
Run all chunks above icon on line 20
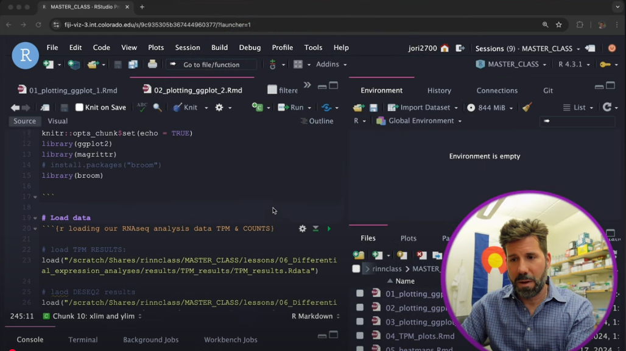click(315, 229)
